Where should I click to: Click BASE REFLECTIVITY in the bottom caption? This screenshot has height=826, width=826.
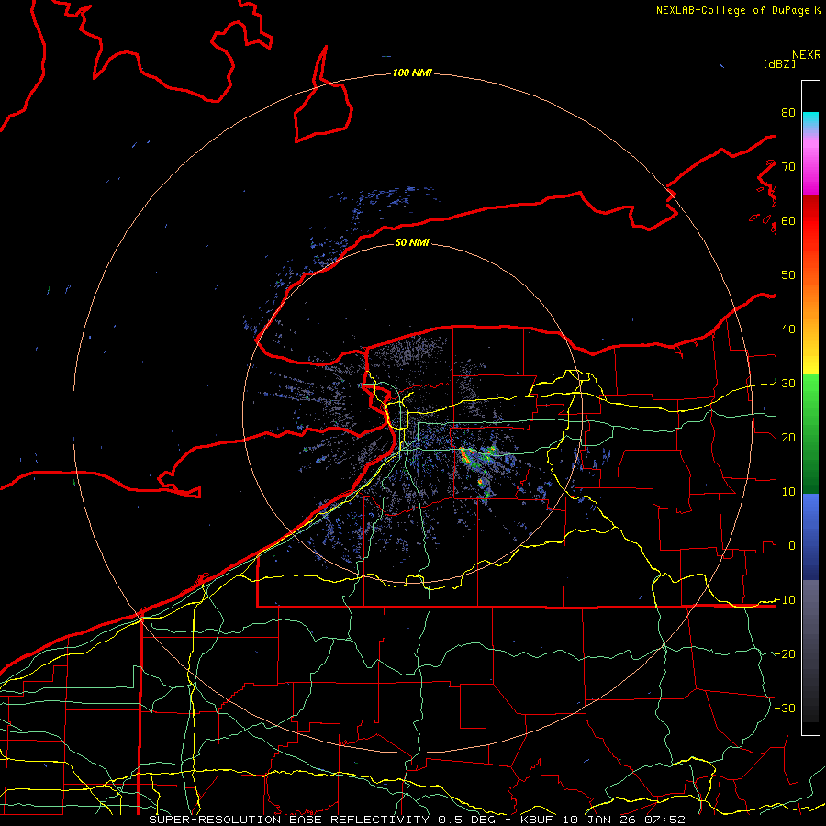click(359, 820)
